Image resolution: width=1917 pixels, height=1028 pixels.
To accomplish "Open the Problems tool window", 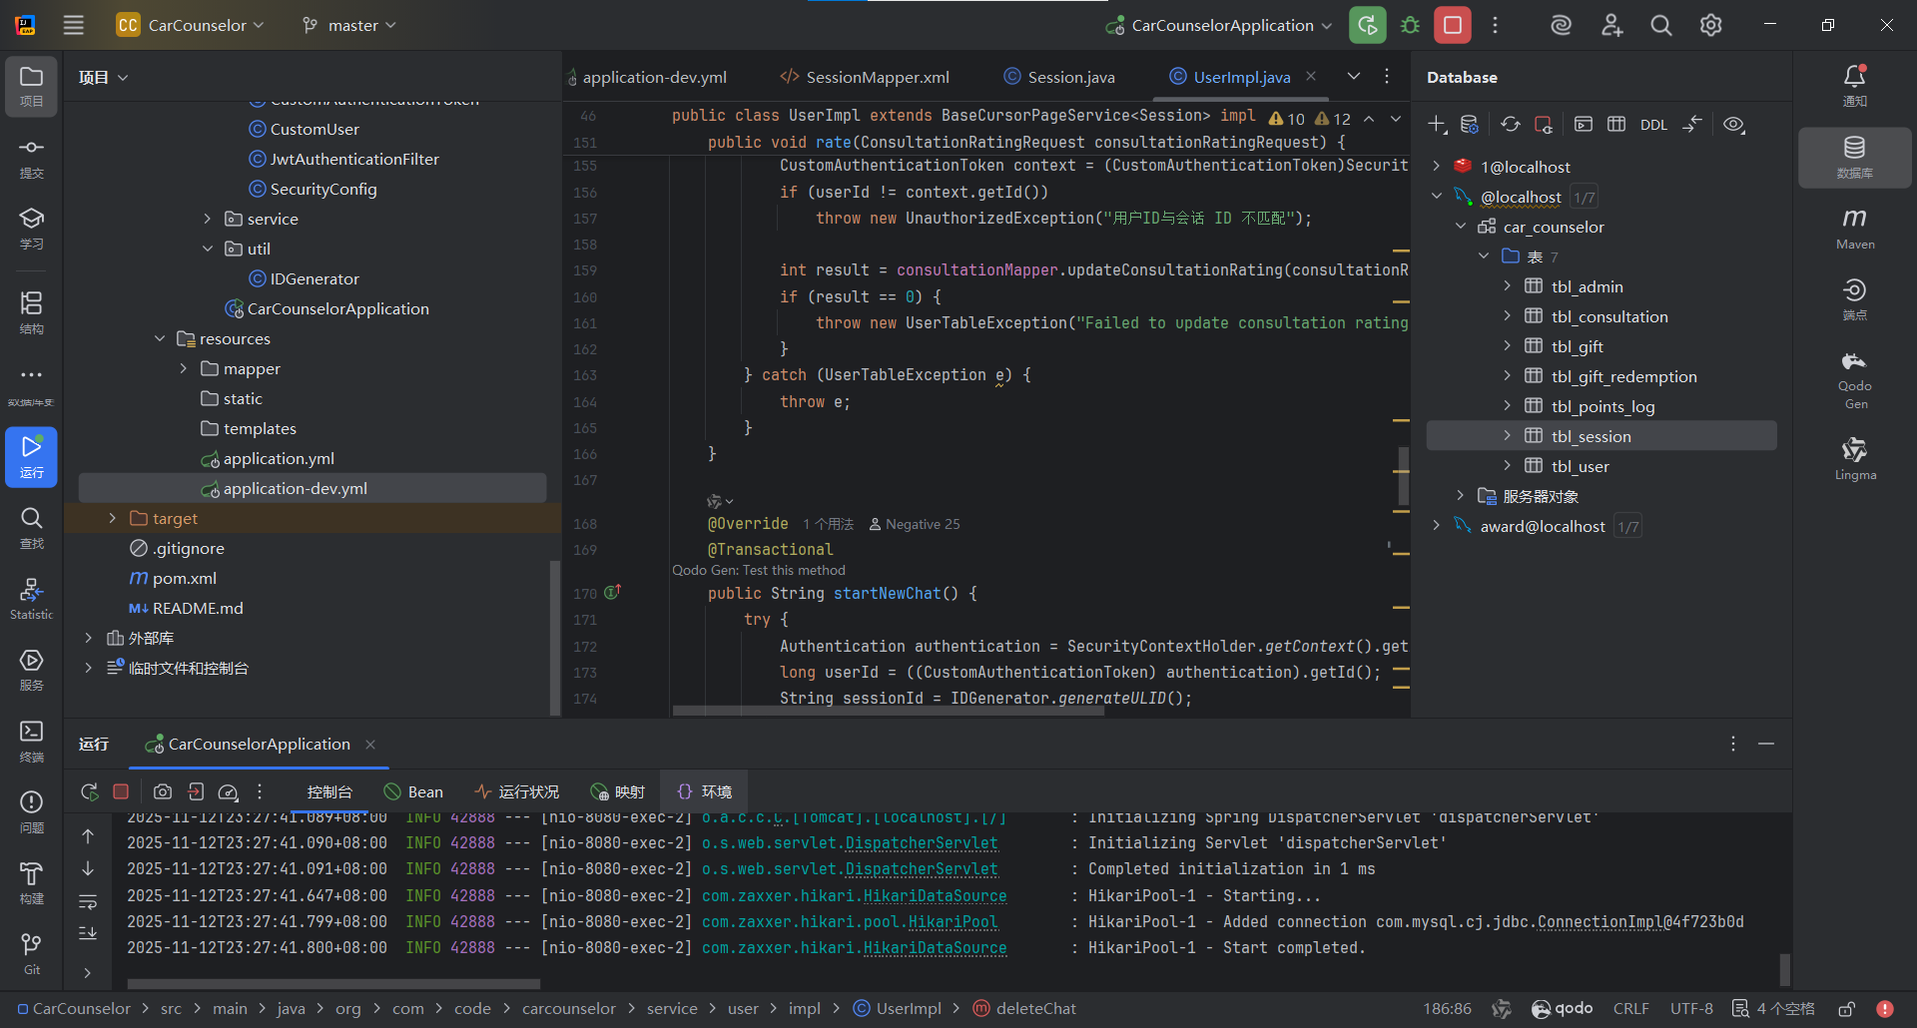I will coord(31,812).
